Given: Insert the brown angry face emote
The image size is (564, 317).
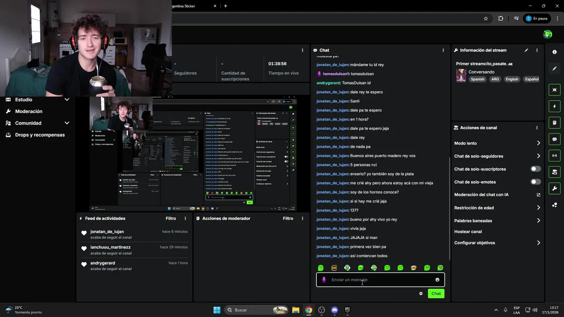Looking at the screenshot, I should pyautogui.click(x=334, y=268).
